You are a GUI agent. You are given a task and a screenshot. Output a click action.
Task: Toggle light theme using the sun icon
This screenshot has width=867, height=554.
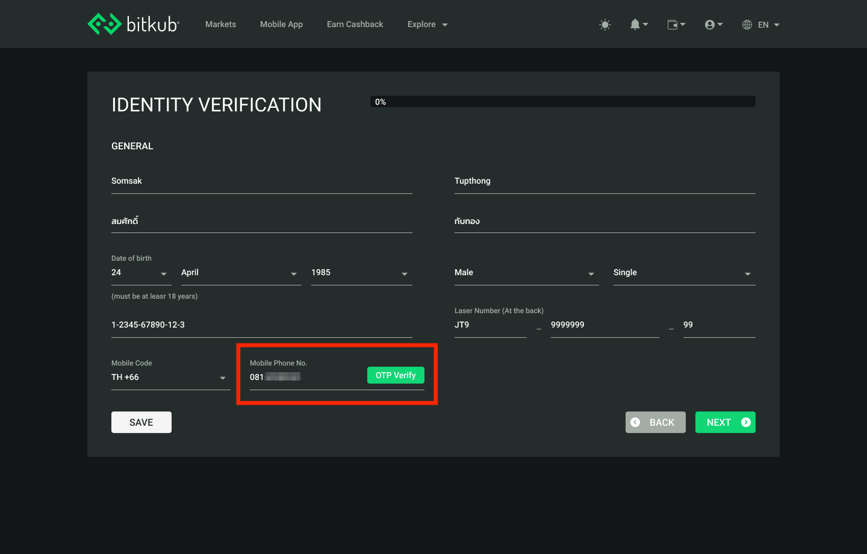(604, 24)
